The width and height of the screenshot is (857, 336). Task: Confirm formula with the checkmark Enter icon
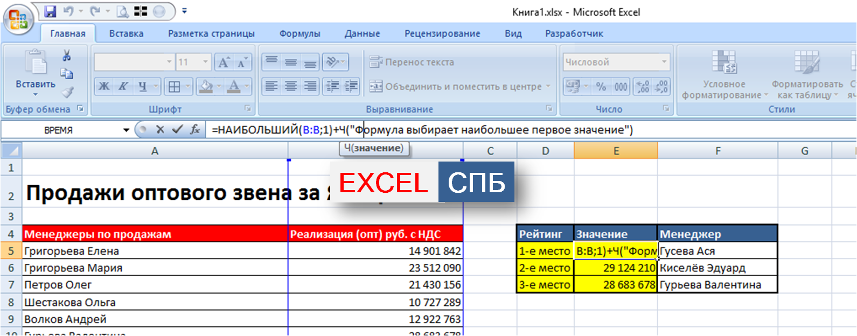[177, 130]
